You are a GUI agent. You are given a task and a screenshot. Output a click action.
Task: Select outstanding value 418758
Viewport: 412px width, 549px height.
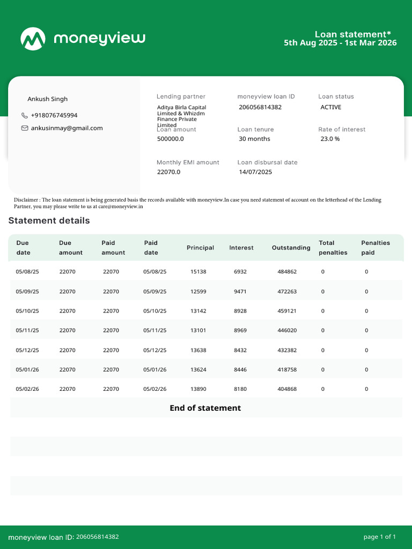(287, 369)
